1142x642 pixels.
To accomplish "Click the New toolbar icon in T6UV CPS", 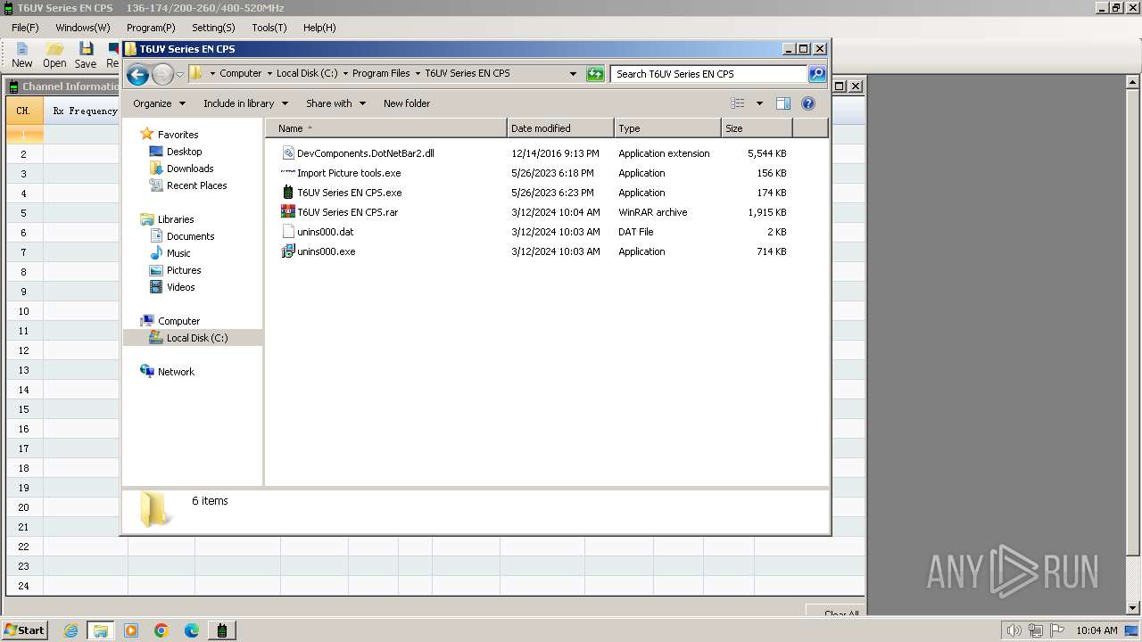I will [21, 54].
